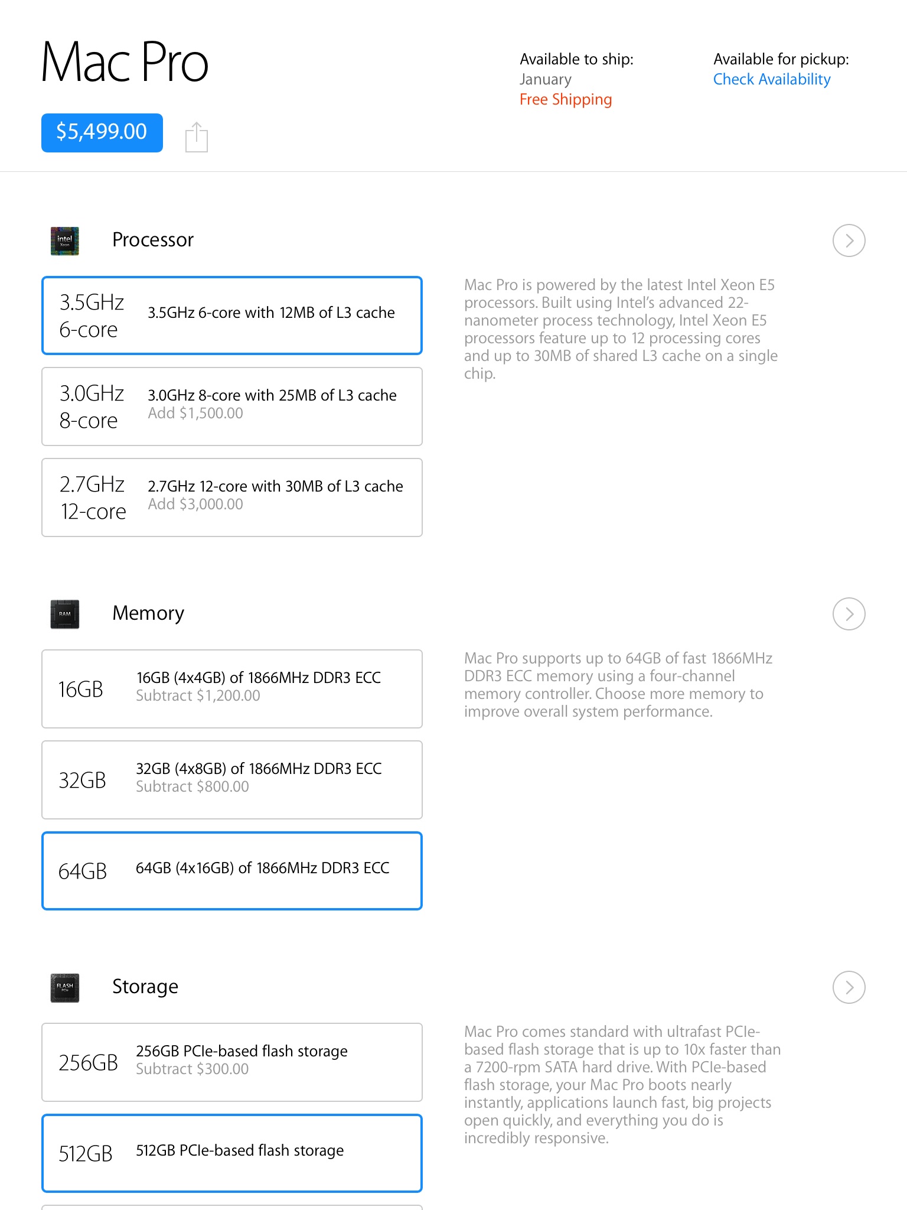Image resolution: width=907 pixels, height=1210 pixels.
Task: Tap the share icon beside the price
Action: click(197, 137)
